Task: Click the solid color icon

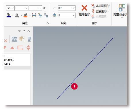Action: (17, 15)
